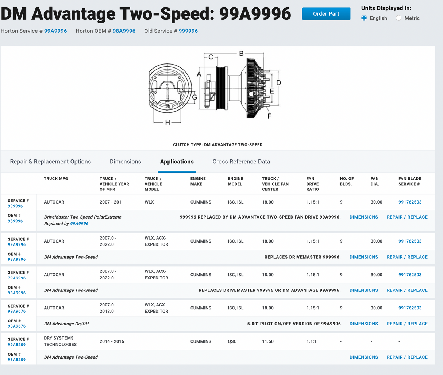Switch to the Dimensions tab
Viewport: 443px width, 375px height.
[125, 162]
